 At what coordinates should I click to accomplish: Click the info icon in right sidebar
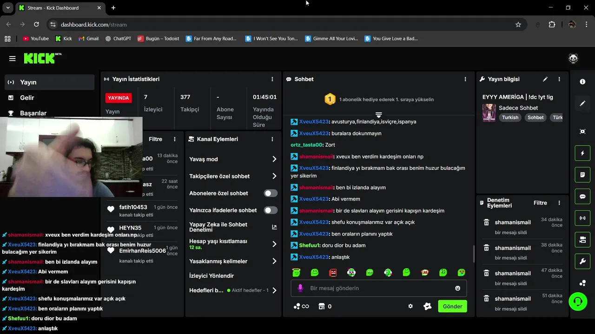(582, 82)
